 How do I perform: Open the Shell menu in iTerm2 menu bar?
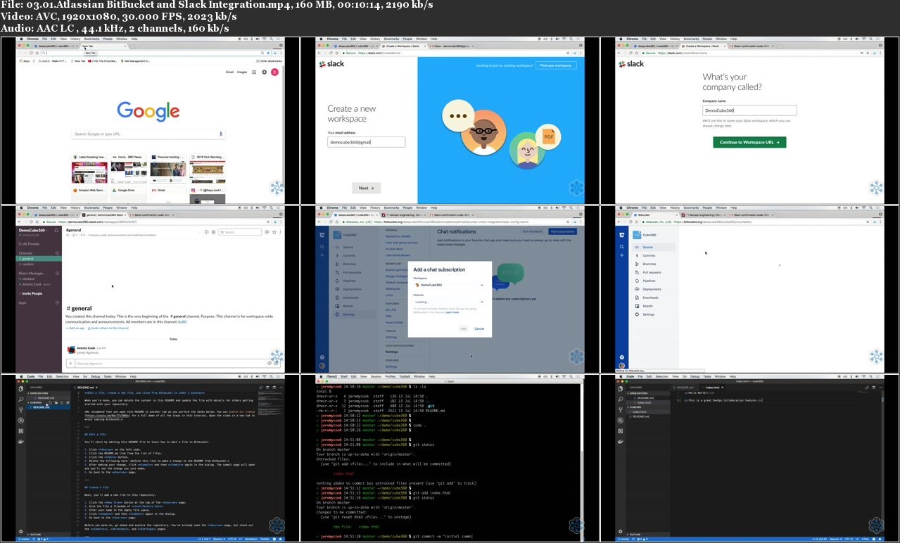(344, 376)
